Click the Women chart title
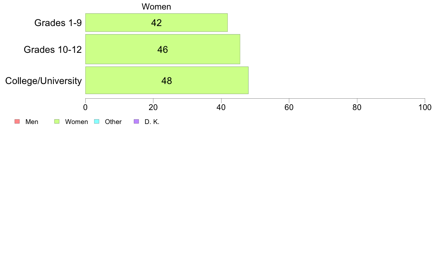The image size is (435, 270). point(156,7)
